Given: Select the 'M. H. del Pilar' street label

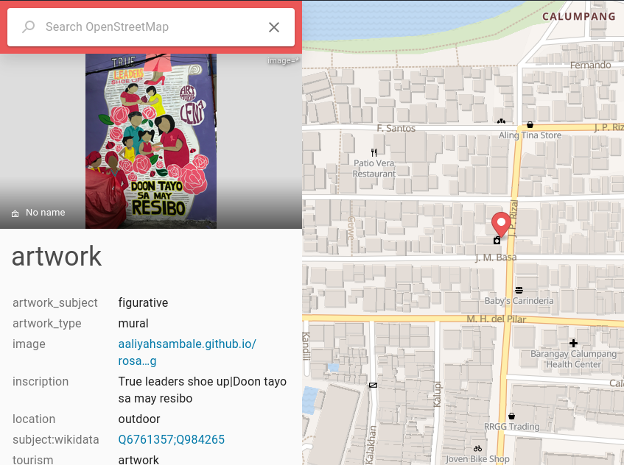Looking at the screenshot, I should coord(497,319).
